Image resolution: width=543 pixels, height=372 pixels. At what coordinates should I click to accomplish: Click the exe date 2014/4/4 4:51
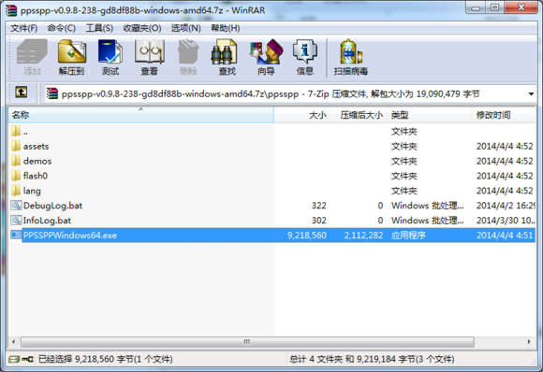pyautogui.click(x=505, y=236)
